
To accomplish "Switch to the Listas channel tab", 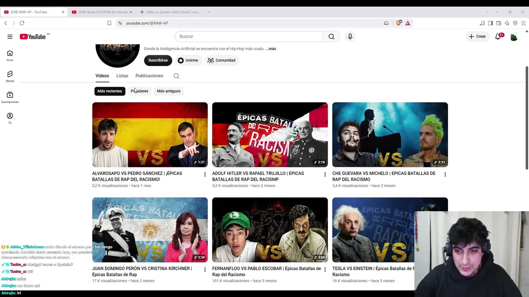I will 122,76.
